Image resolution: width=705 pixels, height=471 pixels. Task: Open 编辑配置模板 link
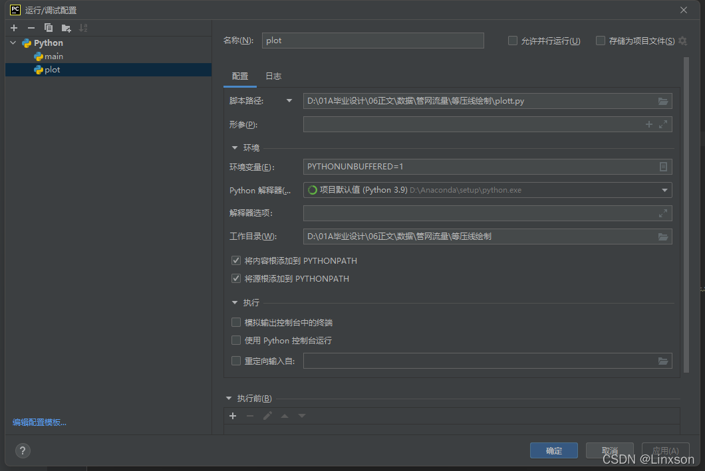(39, 422)
